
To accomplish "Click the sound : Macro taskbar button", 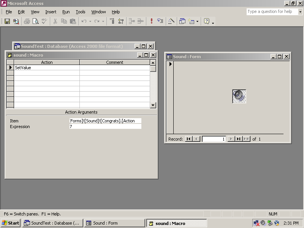I will pos(176,223).
